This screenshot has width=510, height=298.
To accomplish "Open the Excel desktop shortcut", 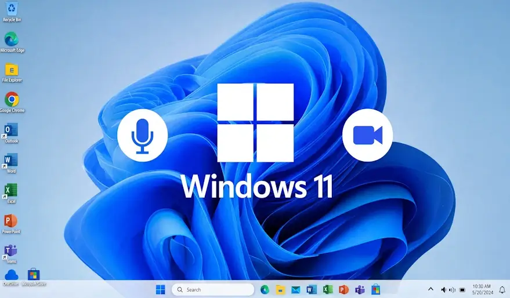I will (10, 194).
